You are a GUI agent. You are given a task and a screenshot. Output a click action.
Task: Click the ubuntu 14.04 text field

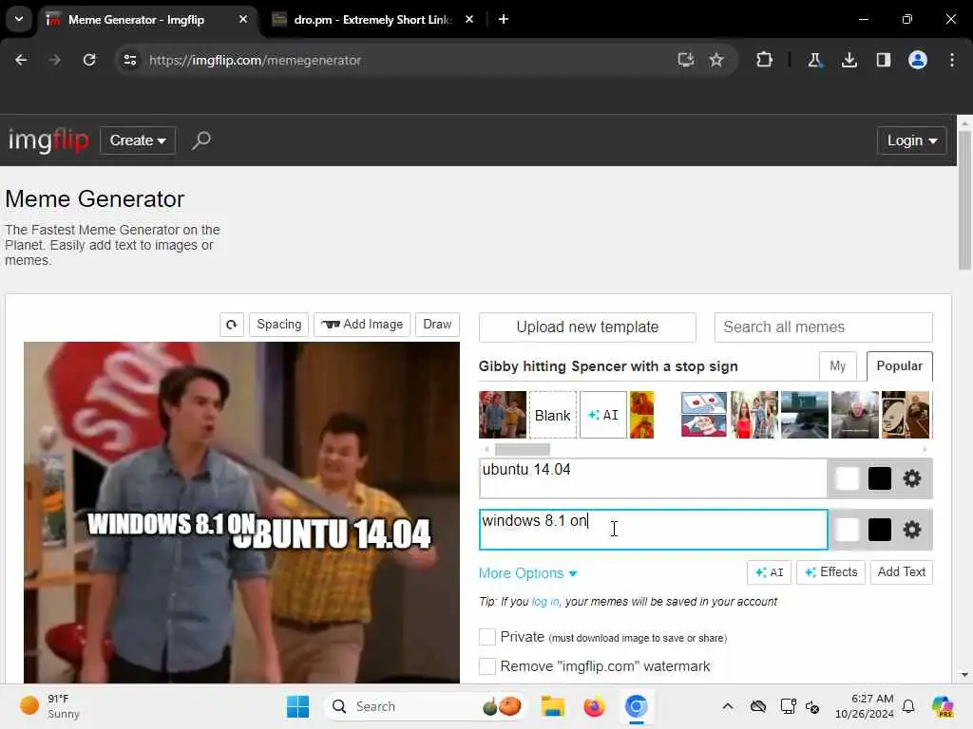[x=653, y=478]
